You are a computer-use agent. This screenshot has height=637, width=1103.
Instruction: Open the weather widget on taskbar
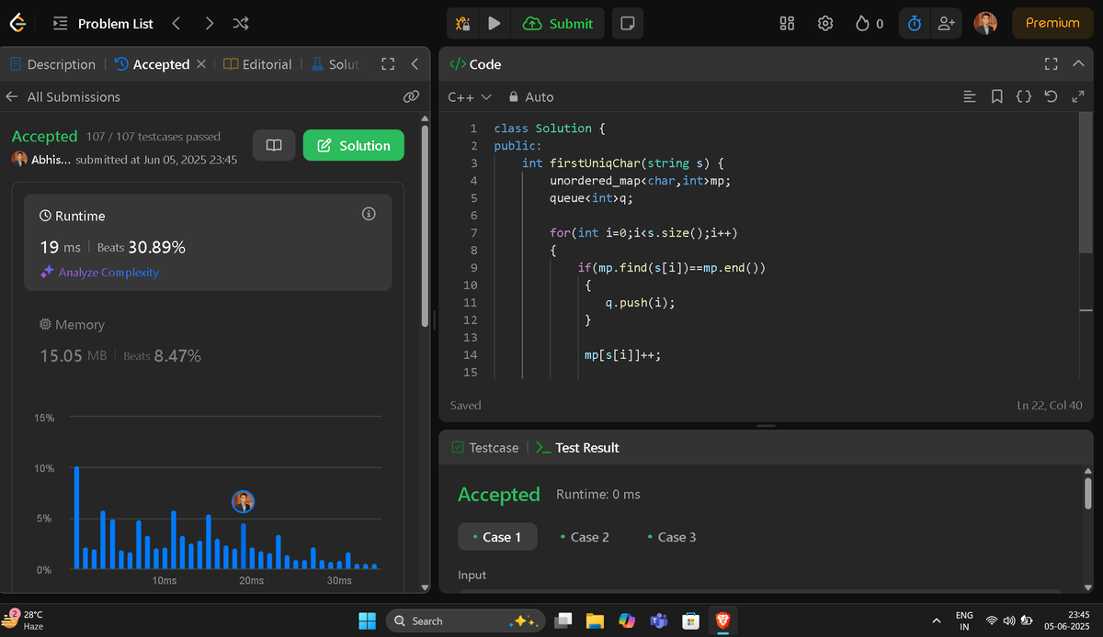tap(24, 620)
